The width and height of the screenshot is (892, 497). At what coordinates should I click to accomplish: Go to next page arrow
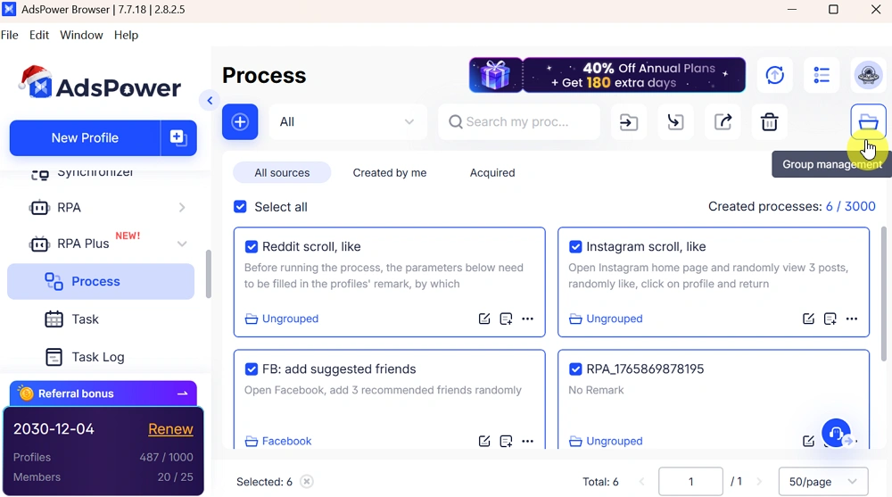[759, 482]
